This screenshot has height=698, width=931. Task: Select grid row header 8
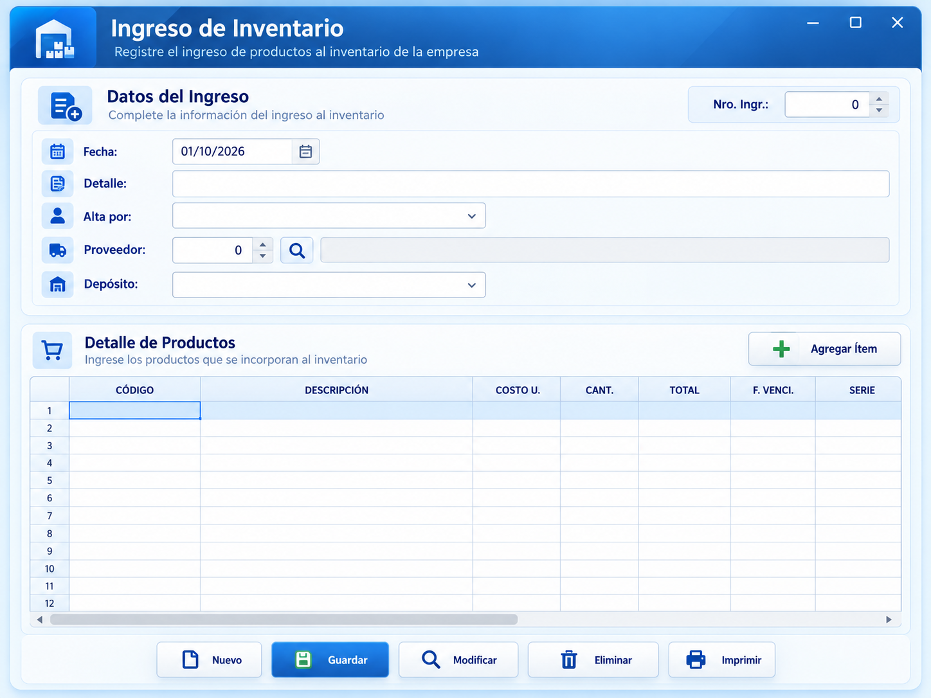coord(50,533)
